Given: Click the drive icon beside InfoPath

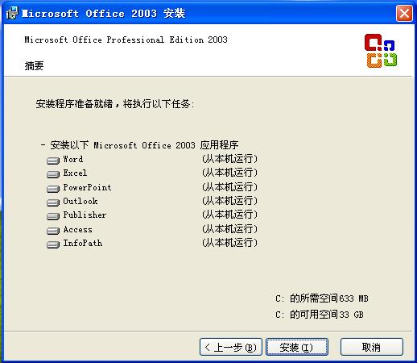Looking at the screenshot, I should coord(53,244).
